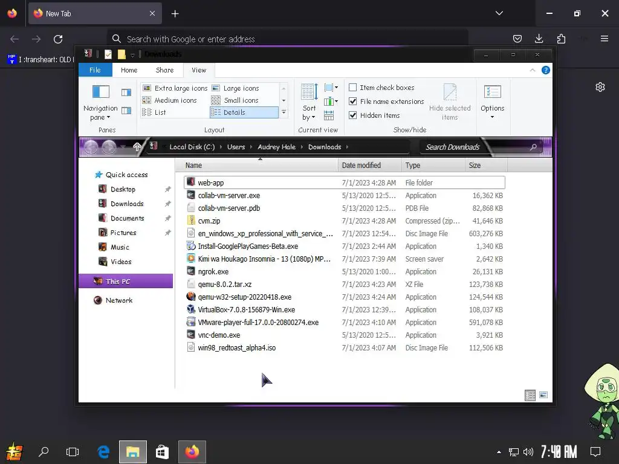Switch to the Share ribbon tab

164,70
